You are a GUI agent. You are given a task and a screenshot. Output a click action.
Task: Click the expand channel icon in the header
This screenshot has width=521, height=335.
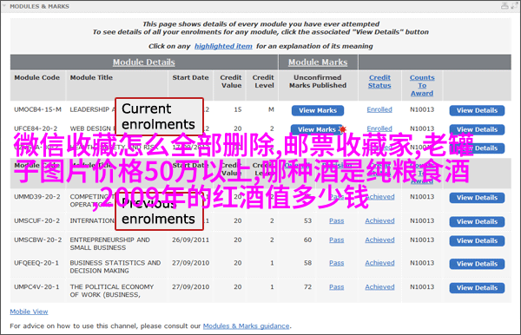click(514, 6)
